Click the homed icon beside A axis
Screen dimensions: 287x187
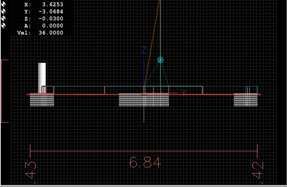point(4,26)
